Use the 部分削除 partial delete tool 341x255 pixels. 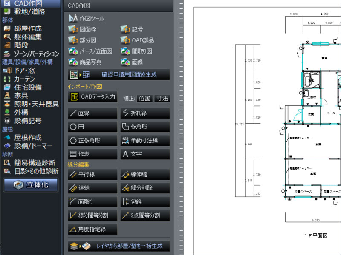(145, 188)
